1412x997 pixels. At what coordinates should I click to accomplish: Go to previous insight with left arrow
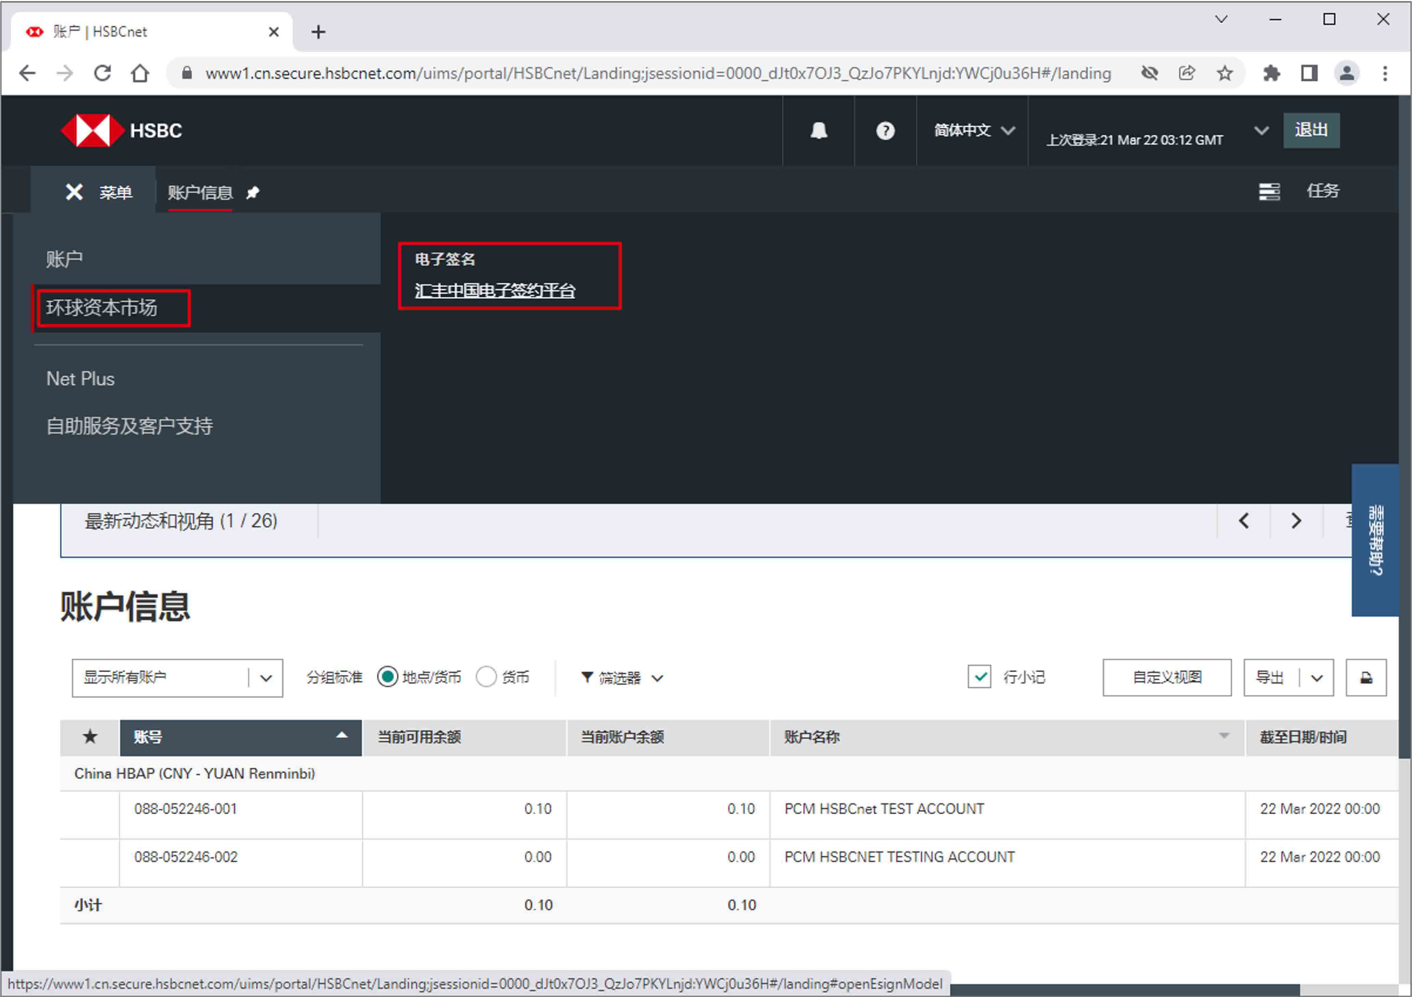1244,521
